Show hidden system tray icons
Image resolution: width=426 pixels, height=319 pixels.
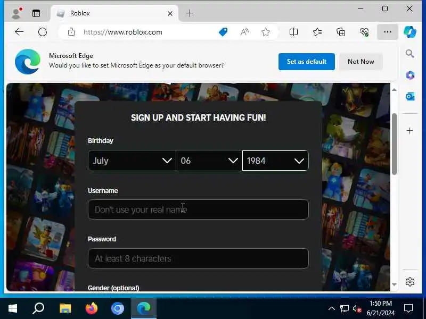pos(331,308)
